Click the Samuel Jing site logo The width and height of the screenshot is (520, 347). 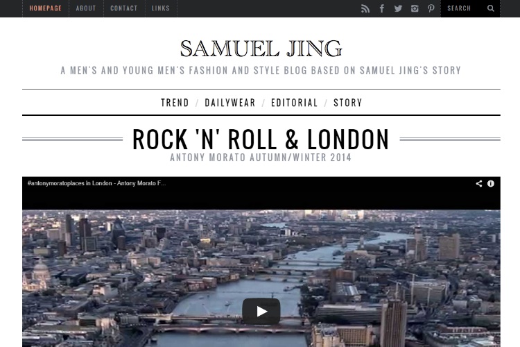pyautogui.click(x=261, y=49)
